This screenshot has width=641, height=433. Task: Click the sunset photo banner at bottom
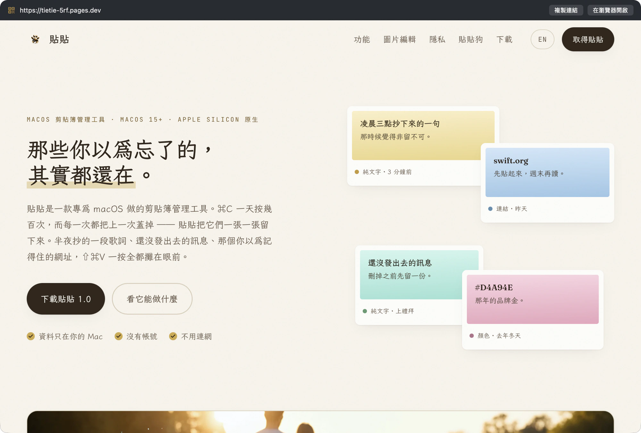pyautogui.click(x=320, y=422)
